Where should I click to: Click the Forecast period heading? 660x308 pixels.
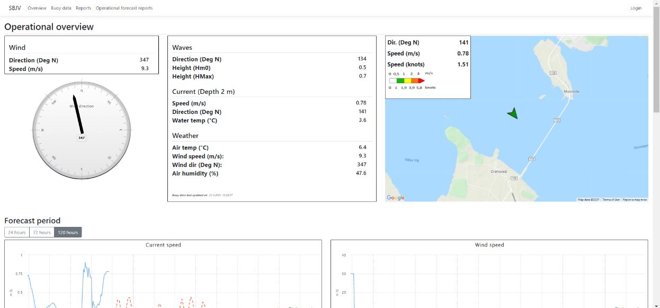pyautogui.click(x=32, y=221)
